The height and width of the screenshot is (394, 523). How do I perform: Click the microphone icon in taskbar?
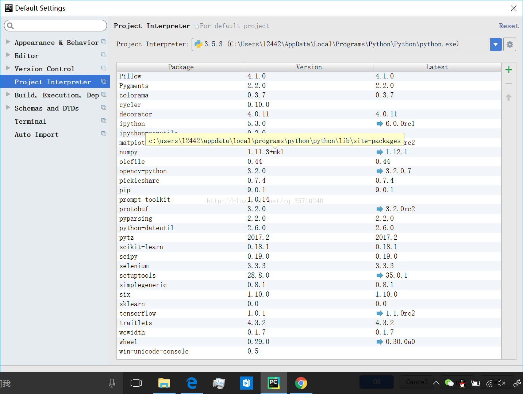[112, 383]
